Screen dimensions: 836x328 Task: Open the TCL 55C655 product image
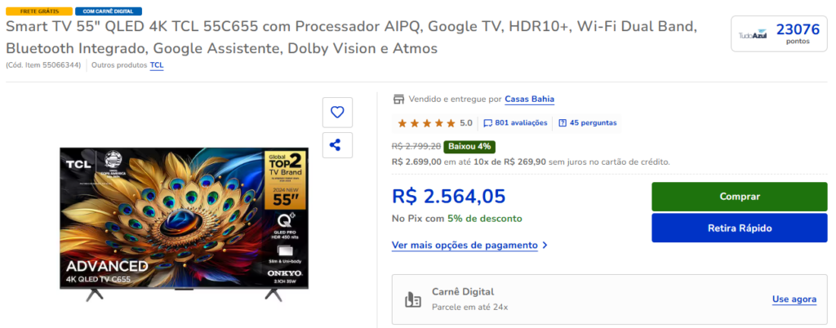(184, 224)
